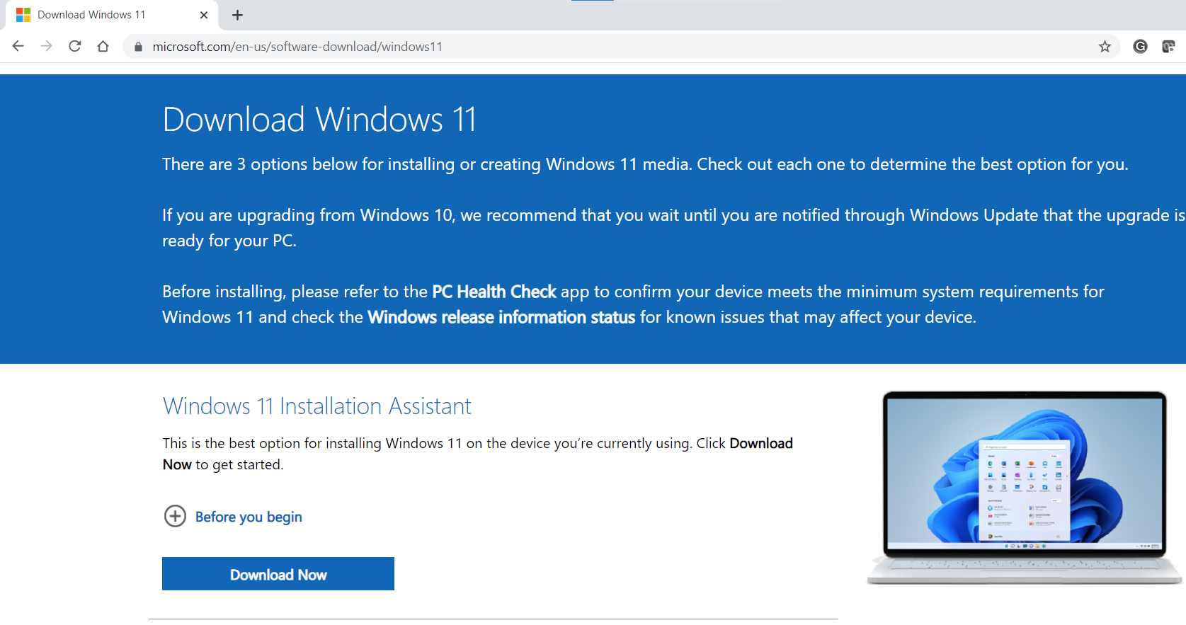Screen dimensions: 1186x625
Task: Click the Windows 11 Installation Assistant heading
Action: [317, 406]
